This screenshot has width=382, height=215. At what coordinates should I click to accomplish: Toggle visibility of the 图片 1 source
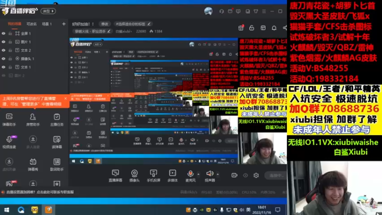coord(3,42)
